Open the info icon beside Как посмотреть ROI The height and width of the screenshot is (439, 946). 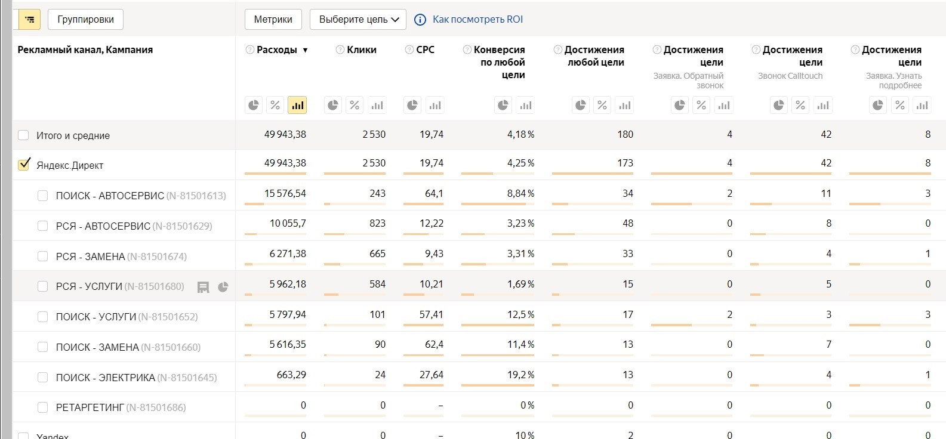[x=420, y=20]
